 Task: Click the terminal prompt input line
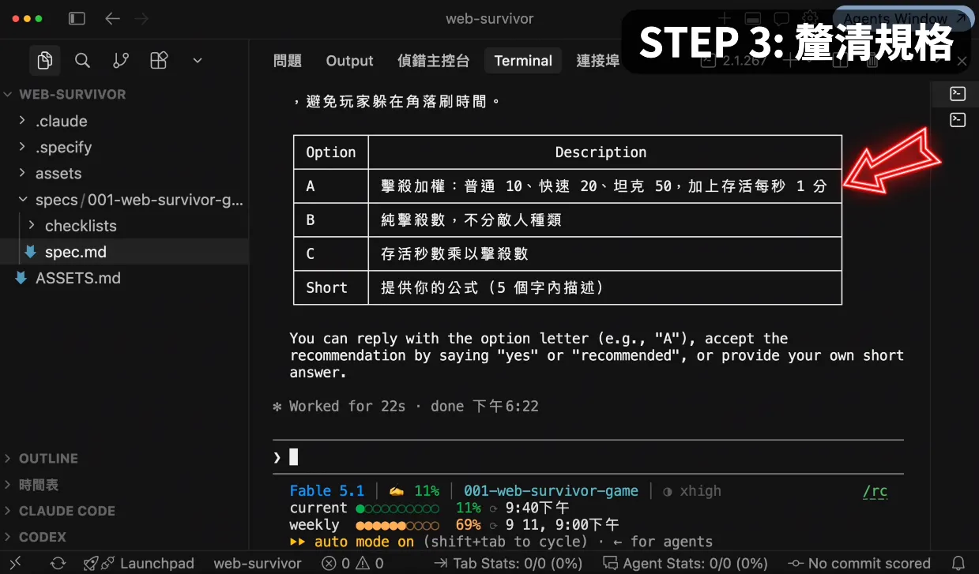(588, 457)
